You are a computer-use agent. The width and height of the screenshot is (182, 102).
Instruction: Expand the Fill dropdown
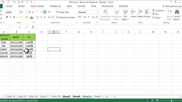pos(159,14)
